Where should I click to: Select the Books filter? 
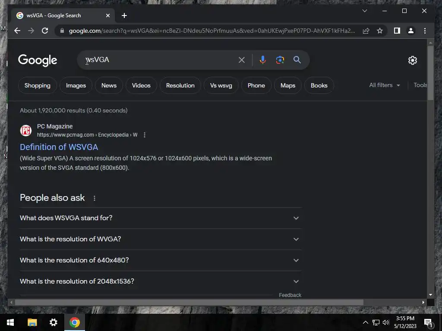(319, 85)
